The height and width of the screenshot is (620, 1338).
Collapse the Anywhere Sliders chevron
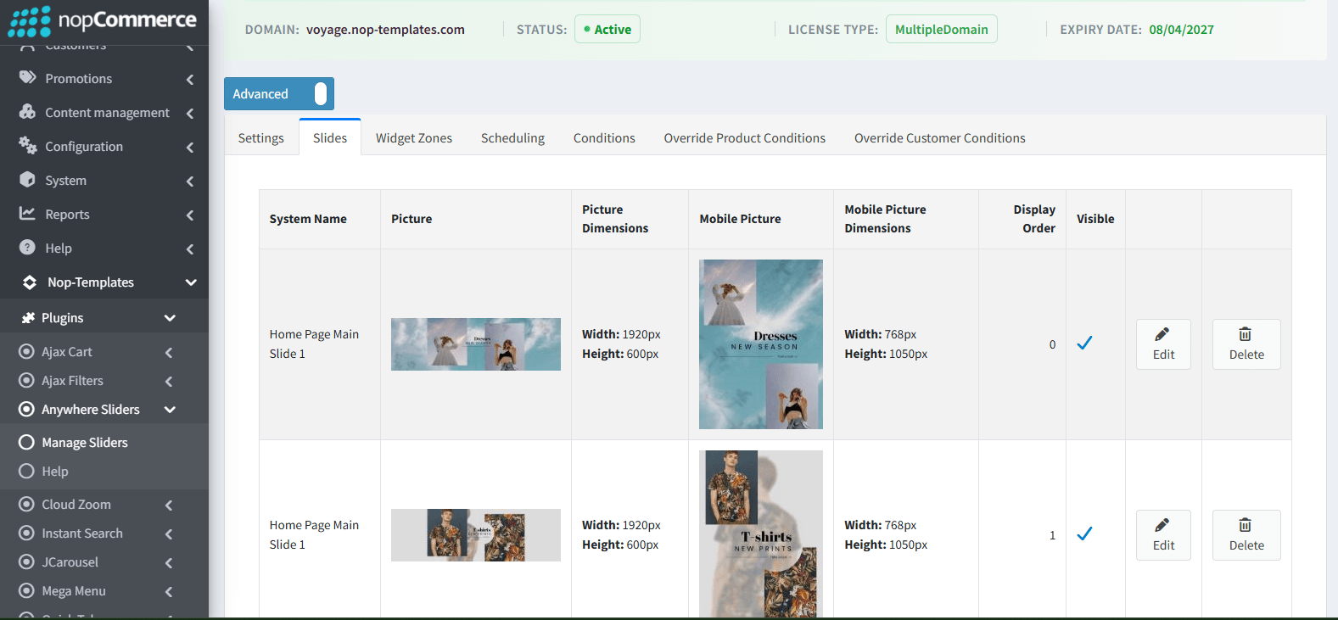[x=170, y=410]
